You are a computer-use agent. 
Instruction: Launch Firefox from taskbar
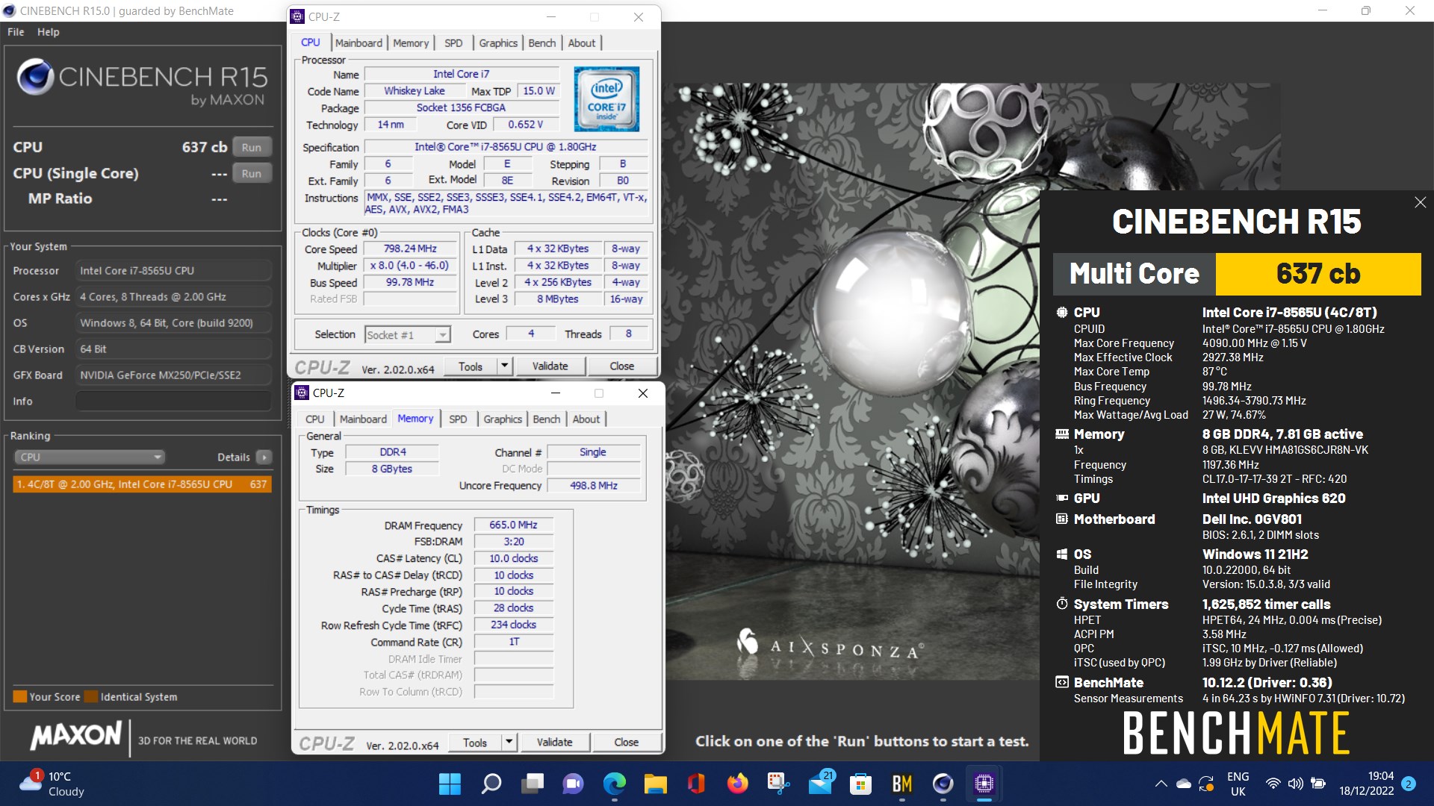click(x=737, y=784)
